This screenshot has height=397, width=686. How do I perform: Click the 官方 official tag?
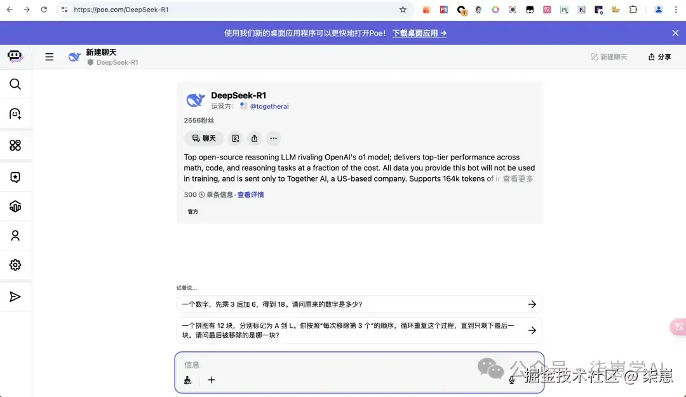coord(193,212)
